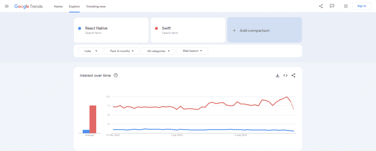Click the red Swift average bar
This screenshot has width=376, height=151.
(x=93, y=119)
